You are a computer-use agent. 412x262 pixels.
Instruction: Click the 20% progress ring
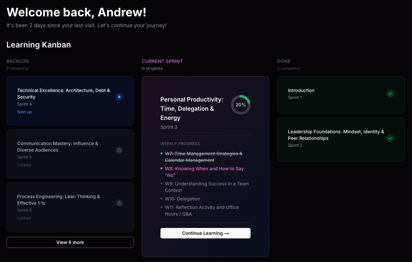point(241,105)
